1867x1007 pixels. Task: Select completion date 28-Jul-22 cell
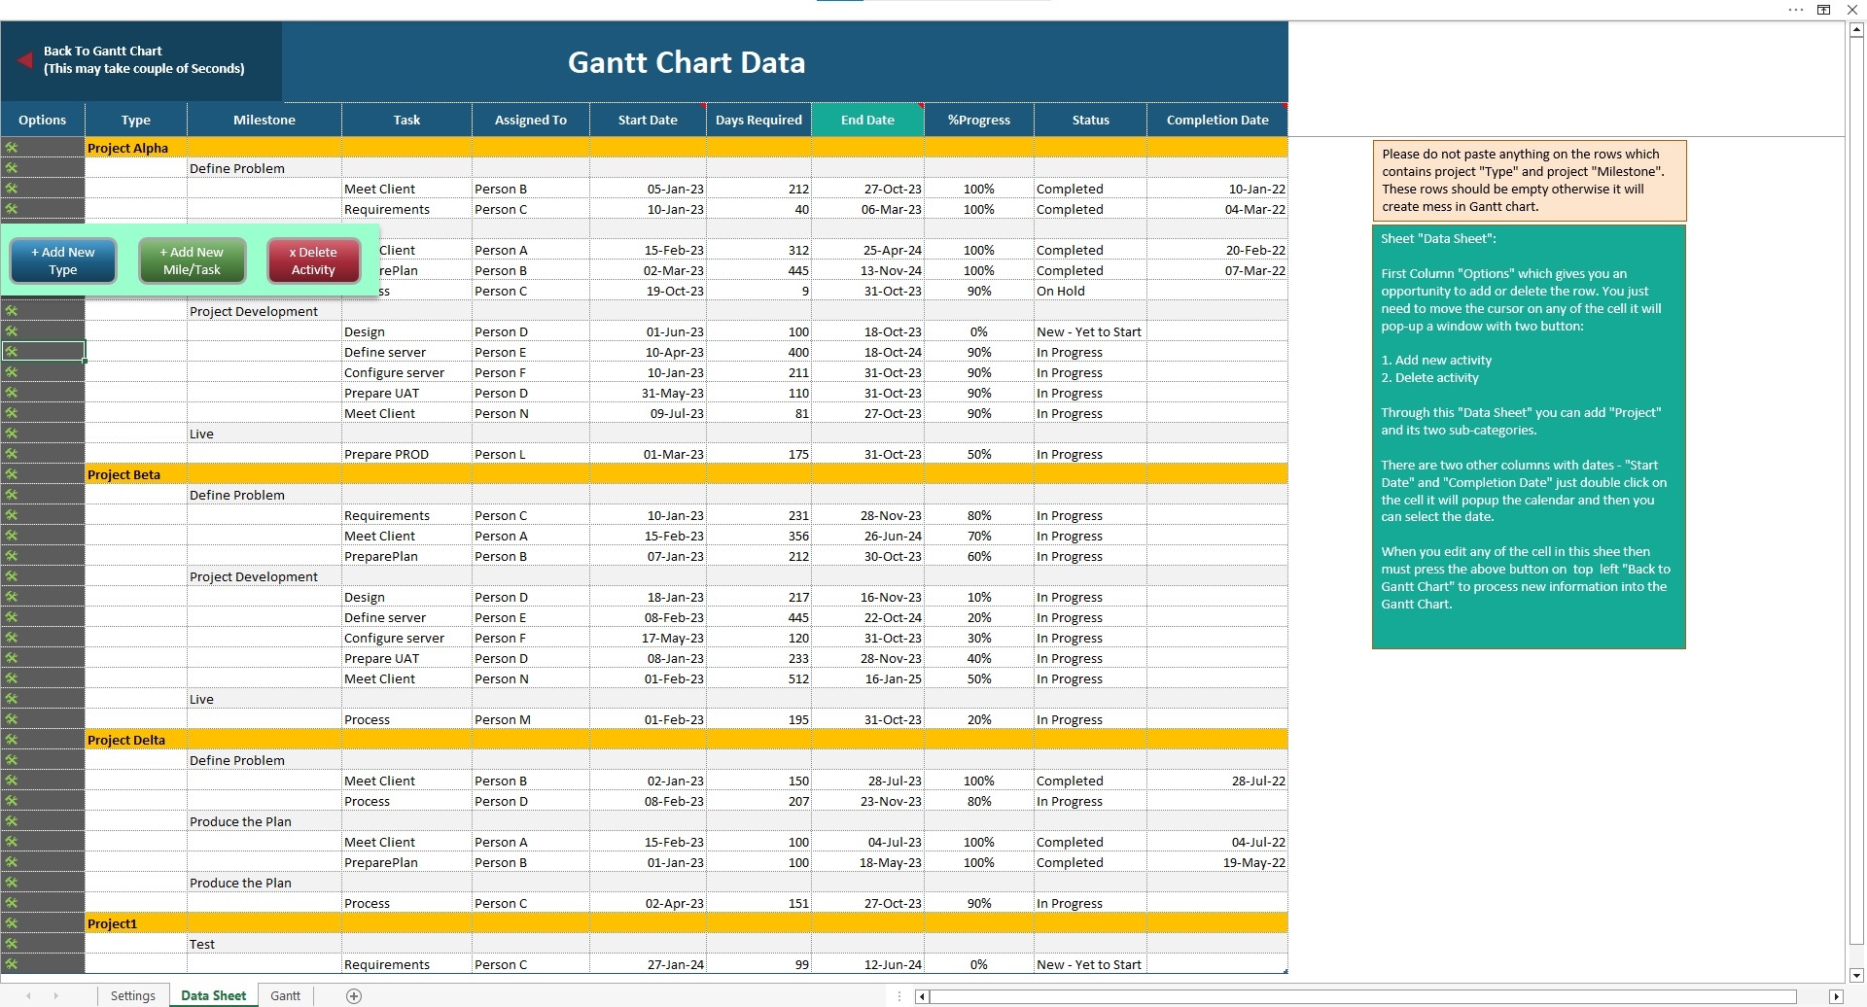point(1217,781)
